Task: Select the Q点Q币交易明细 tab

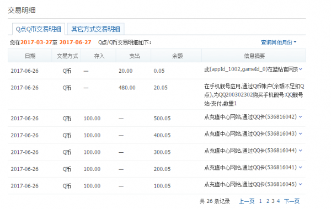Action: (x=39, y=29)
